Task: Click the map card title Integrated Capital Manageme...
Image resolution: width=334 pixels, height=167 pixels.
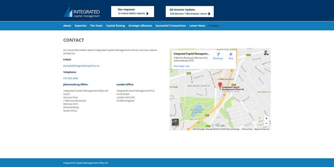Action: 192,54
